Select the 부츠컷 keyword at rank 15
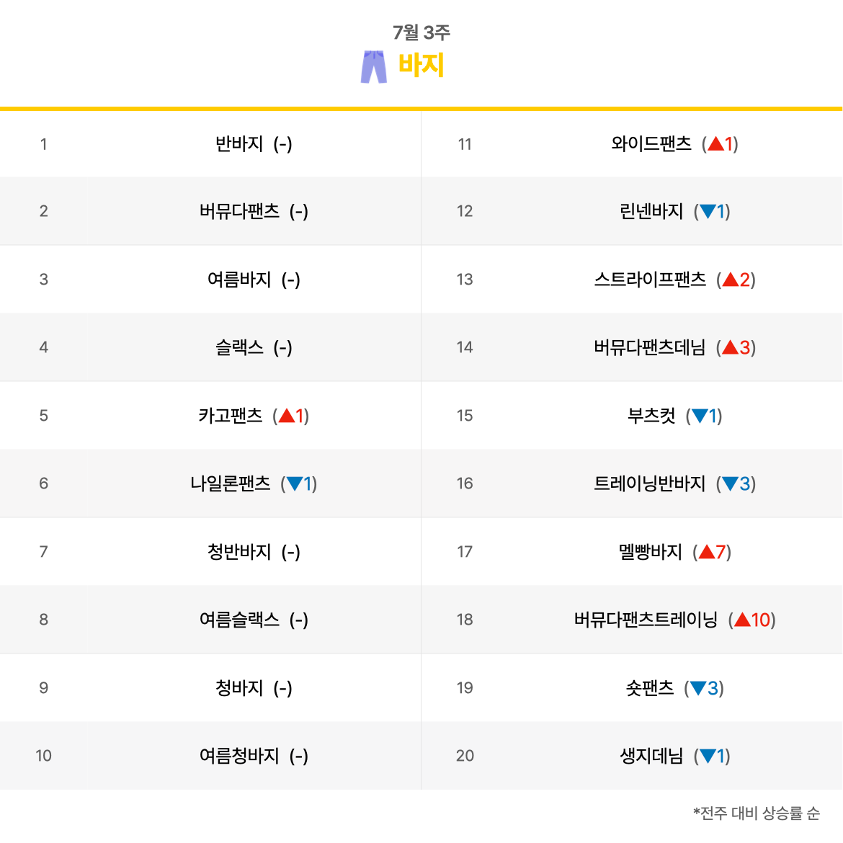The width and height of the screenshot is (843, 843). coord(651,416)
